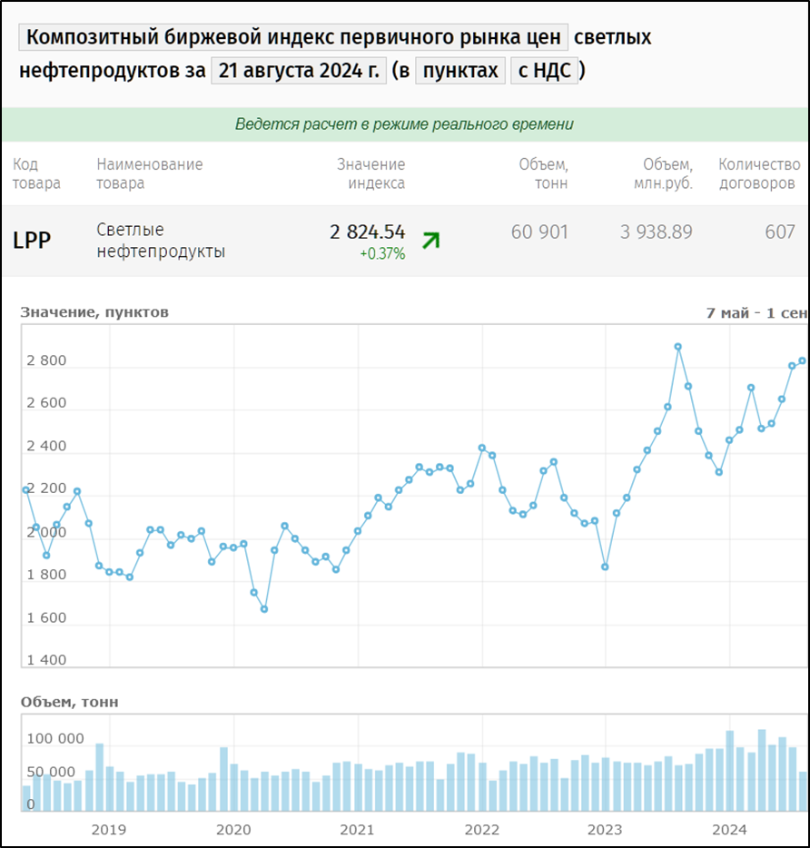This screenshot has height=848, width=810.
Task: Click the 2020 lowest data point near 1 680
Action: [264, 609]
